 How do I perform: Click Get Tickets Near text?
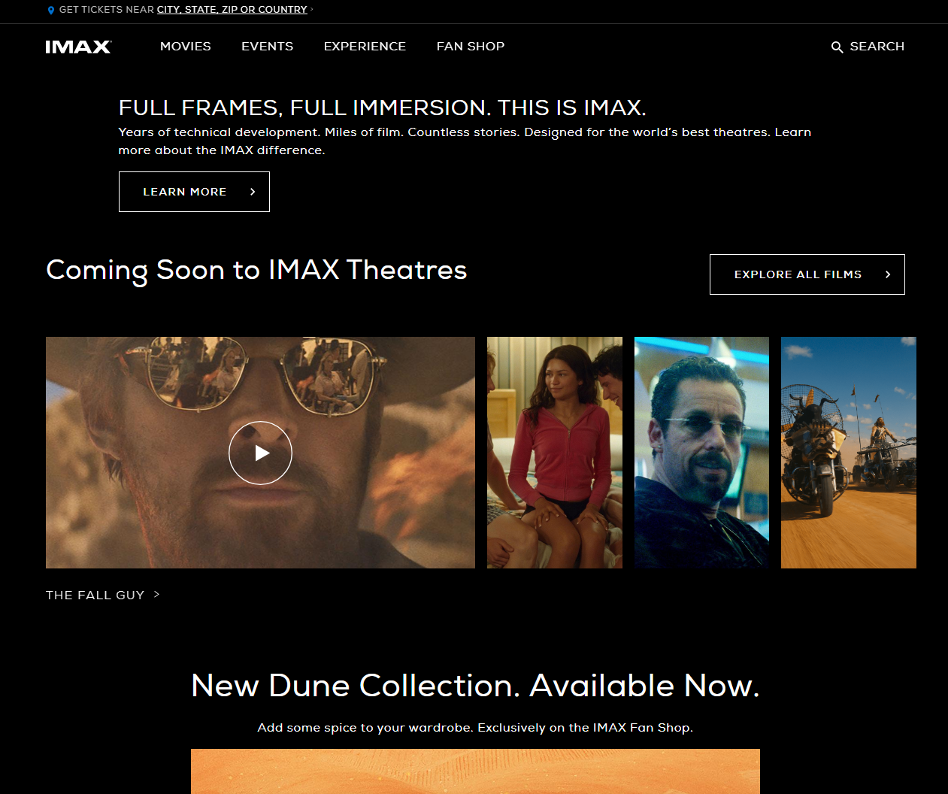(107, 10)
